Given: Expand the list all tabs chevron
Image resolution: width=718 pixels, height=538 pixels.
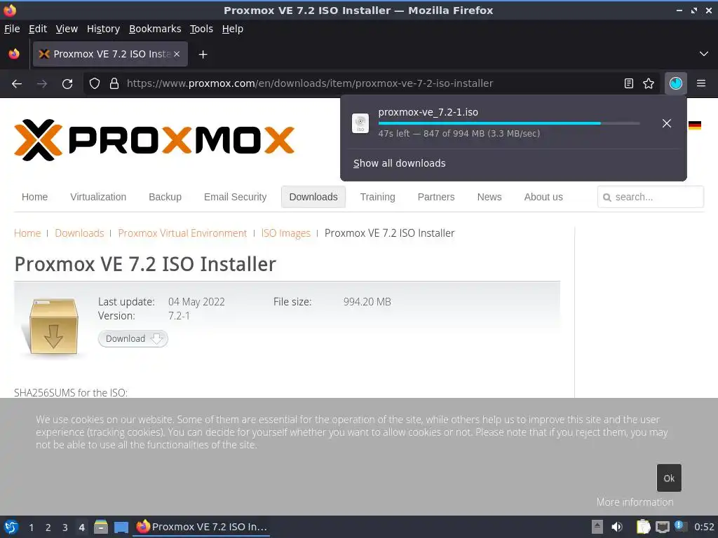Looking at the screenshot, I should pyautogui.click(x=704, y=54).
